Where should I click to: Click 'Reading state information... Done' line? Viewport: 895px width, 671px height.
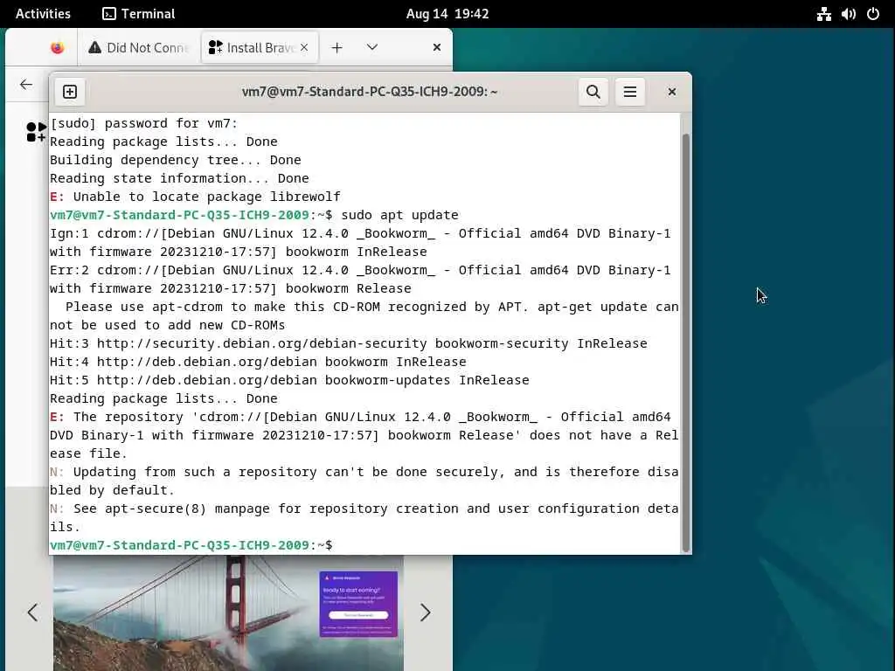click(179, 178)
